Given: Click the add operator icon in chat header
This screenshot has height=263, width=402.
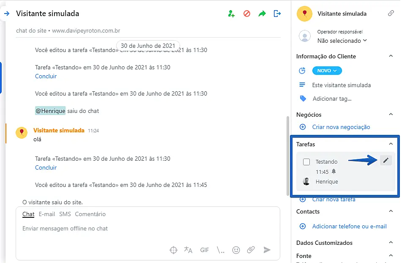Looking at the screenshot, I should coord(231,14).
